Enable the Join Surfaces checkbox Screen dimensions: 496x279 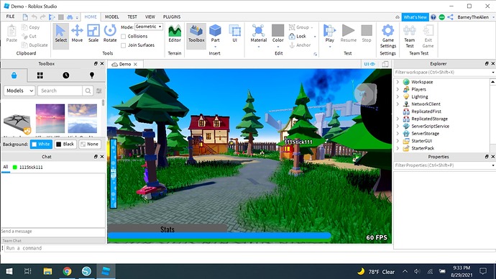click(124, 45)
